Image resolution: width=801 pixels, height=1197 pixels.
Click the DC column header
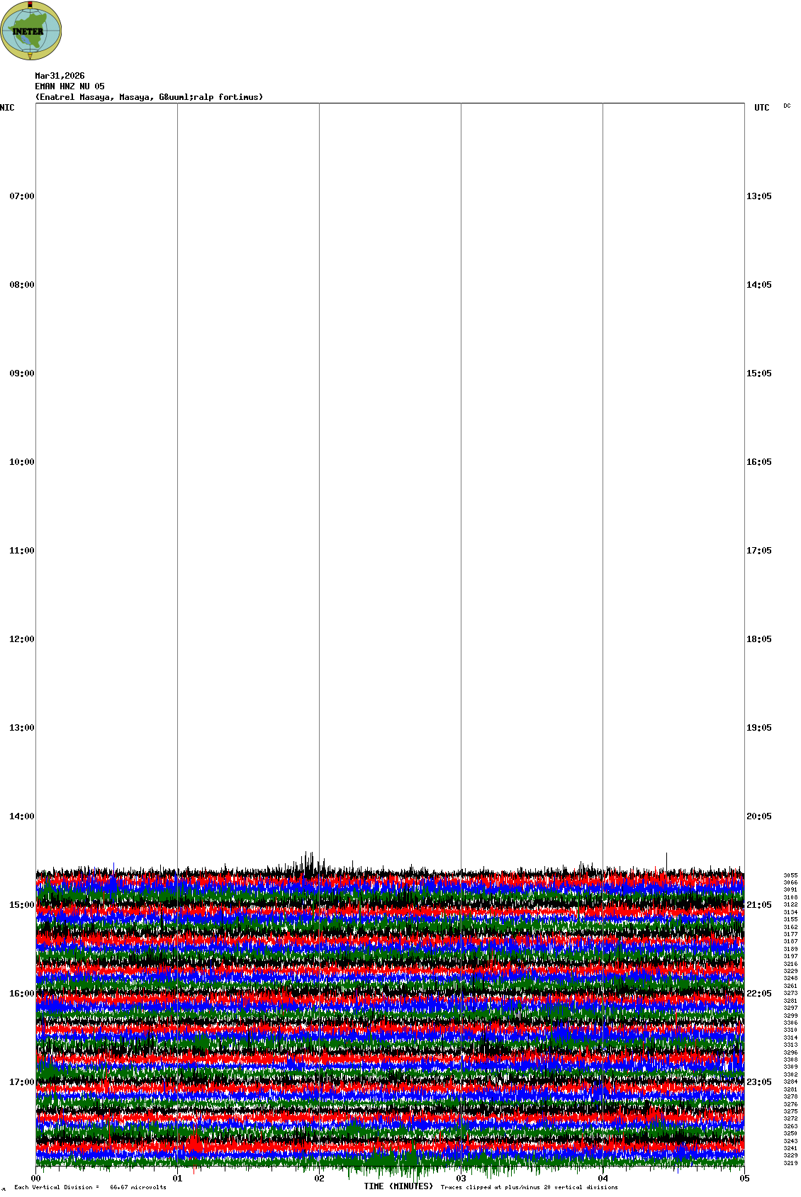787,106
